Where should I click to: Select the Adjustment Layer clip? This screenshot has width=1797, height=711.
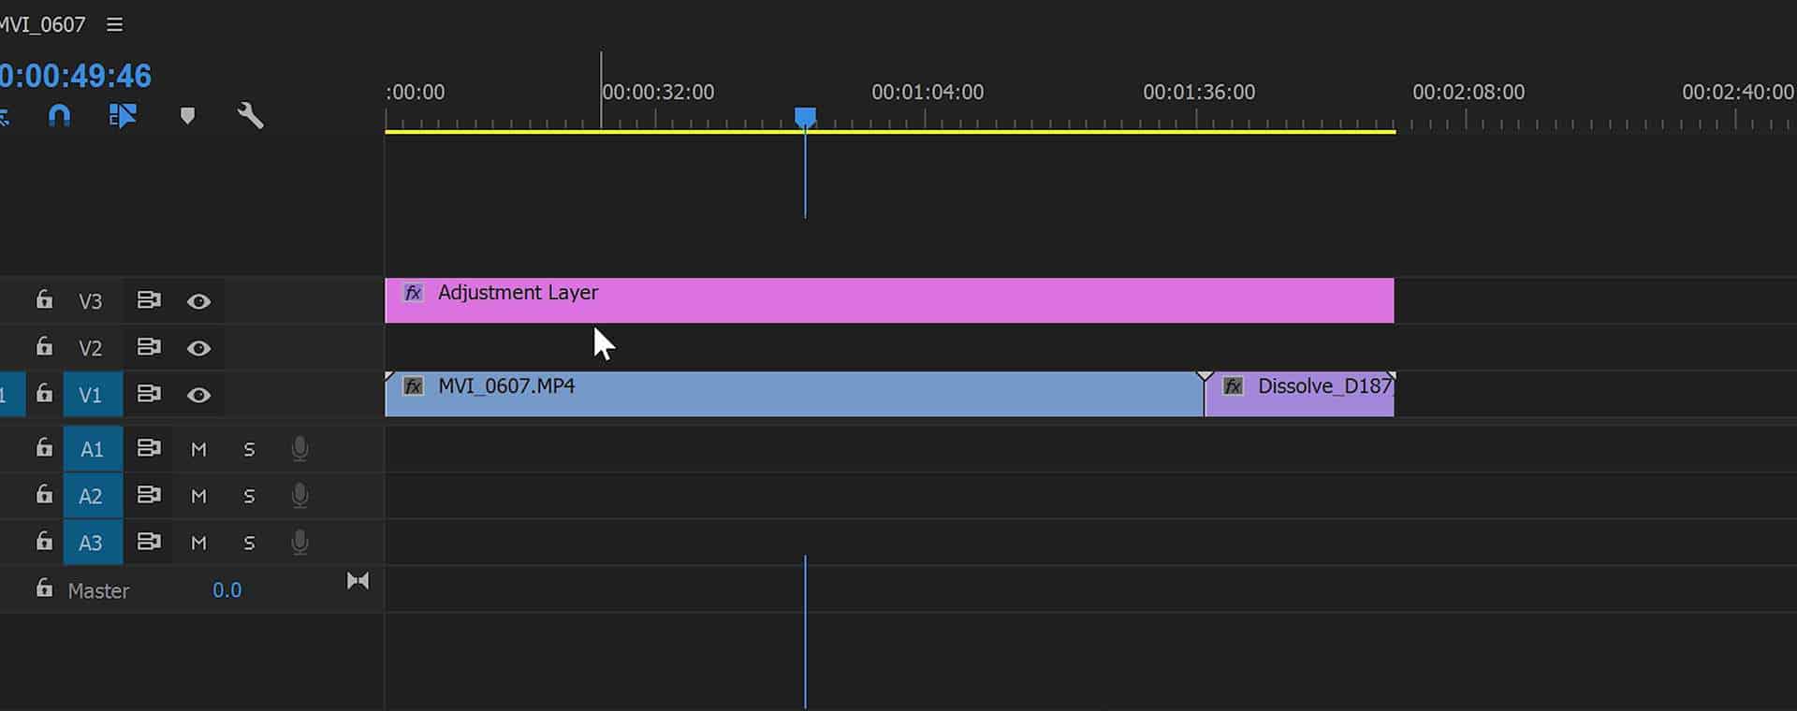889,300
